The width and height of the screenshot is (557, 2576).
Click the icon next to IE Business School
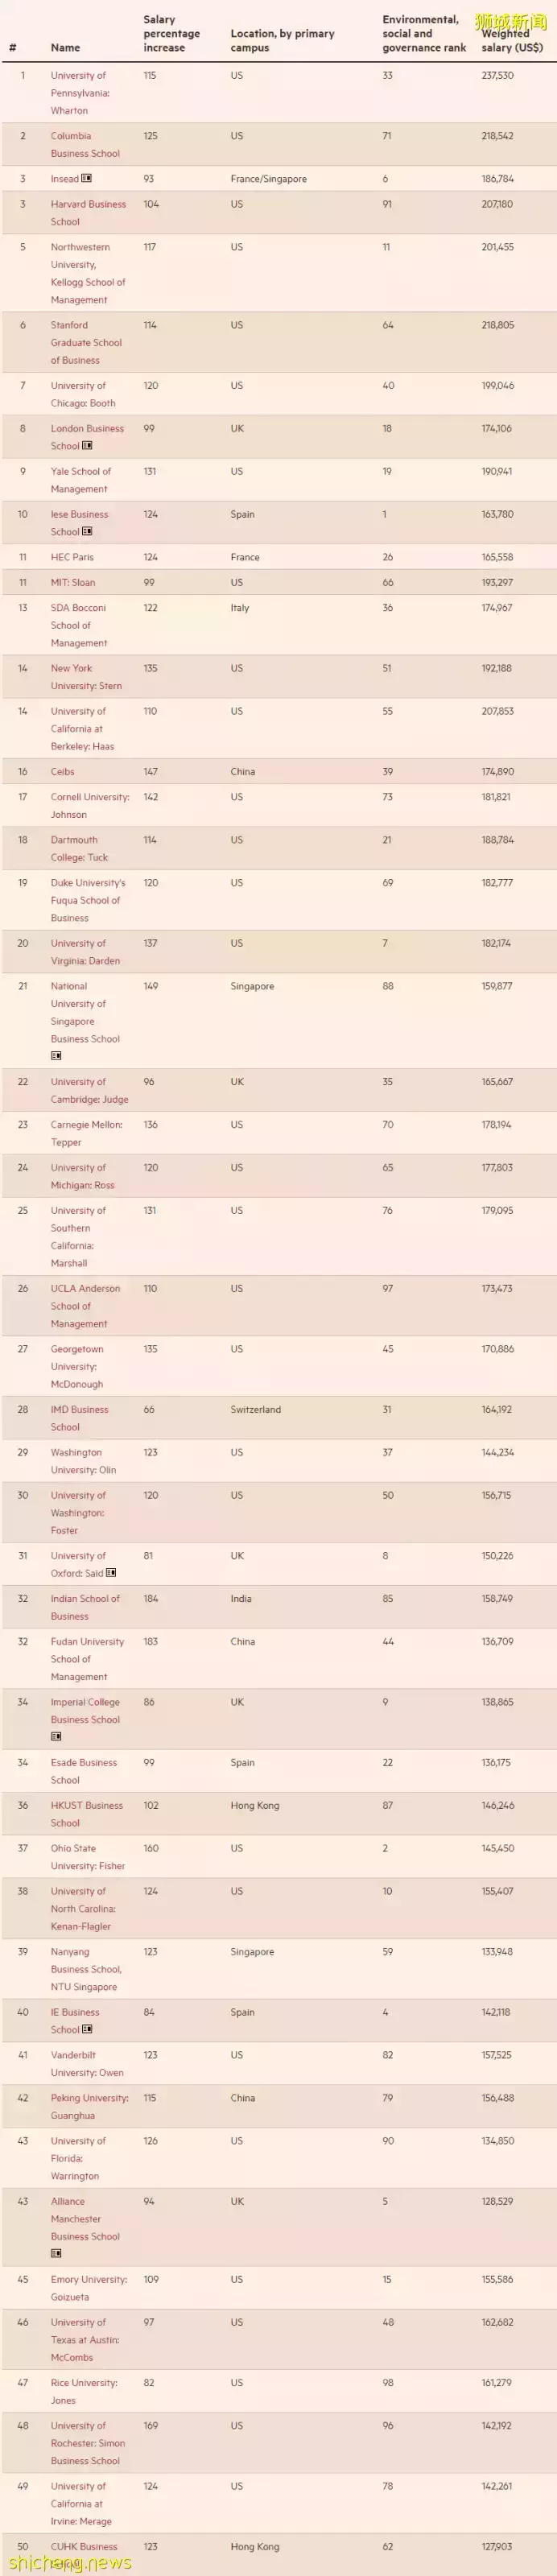tap(87, 2029)
